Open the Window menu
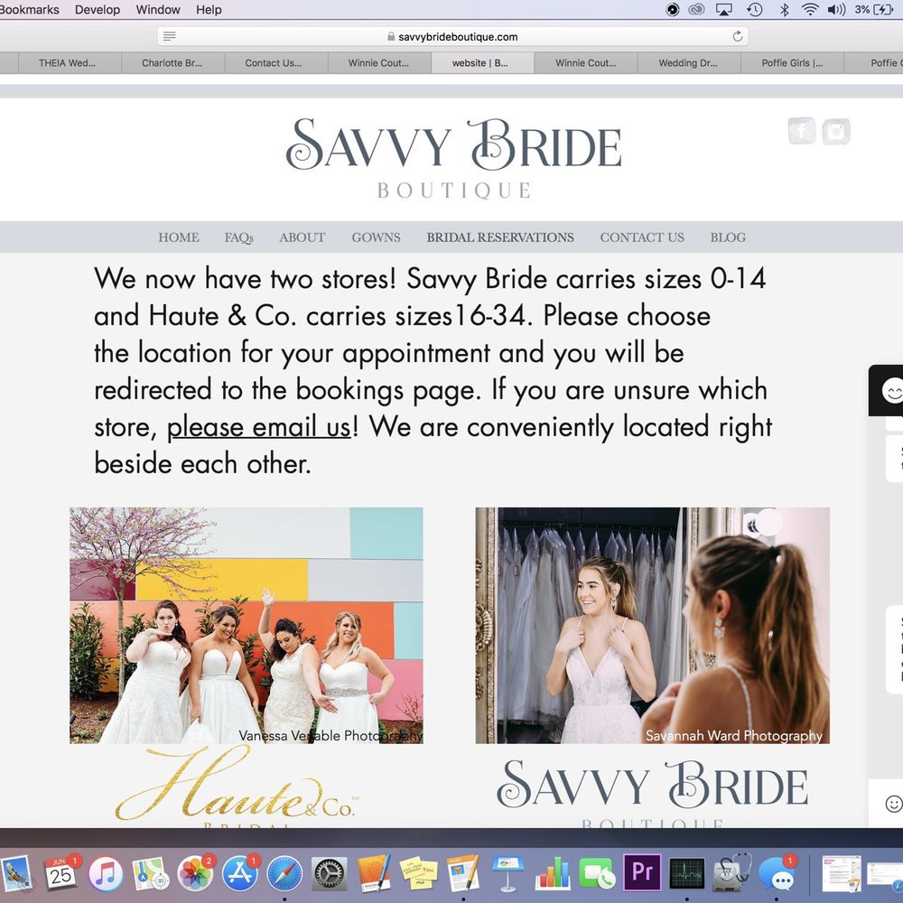Image resolution: width=903 pixels, height=903 pixels. point(158,9)
